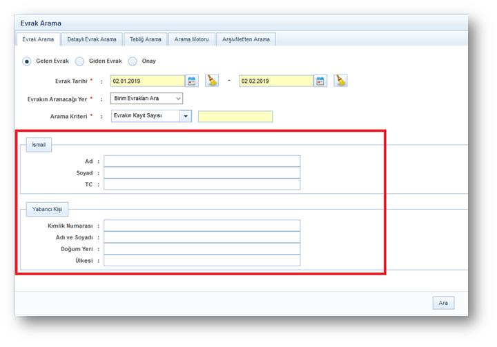Screen dimensions: 497x347
Task: Expand the Birim Evrakları Ara dropdown
Action: [146, 99]
